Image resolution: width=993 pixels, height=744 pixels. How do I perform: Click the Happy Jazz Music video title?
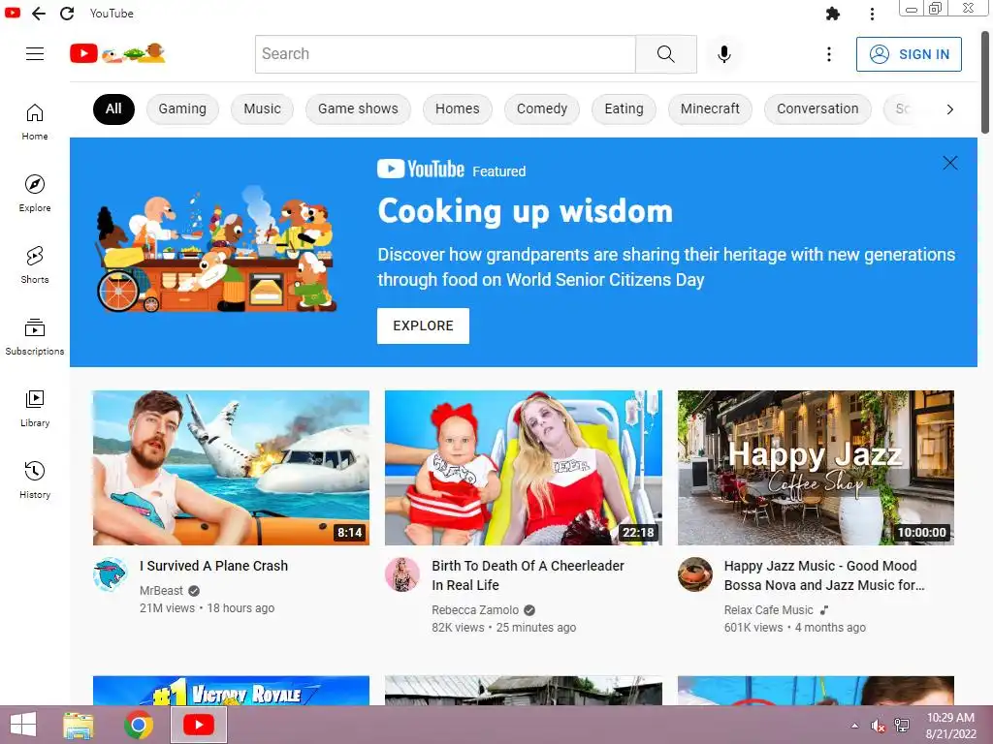click(x=824, y=575)
